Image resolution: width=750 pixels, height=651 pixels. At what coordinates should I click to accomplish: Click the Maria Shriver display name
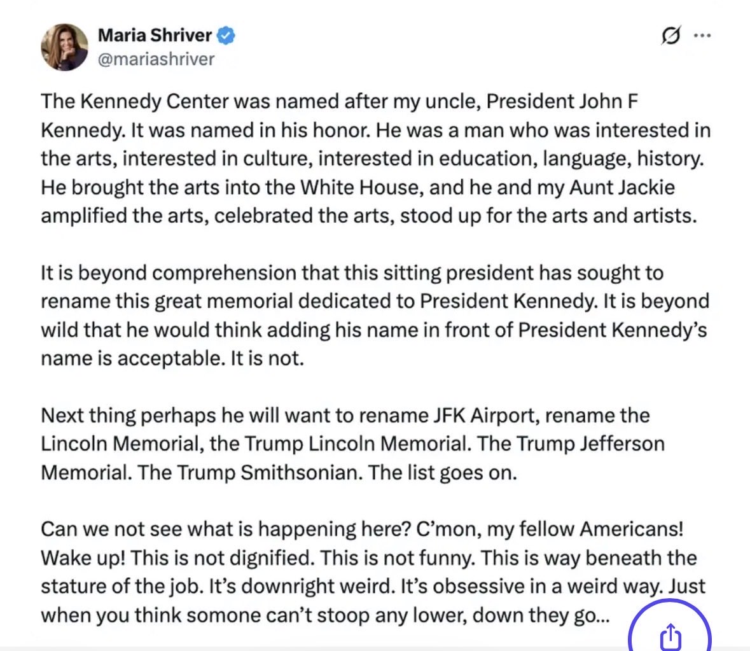155,35
